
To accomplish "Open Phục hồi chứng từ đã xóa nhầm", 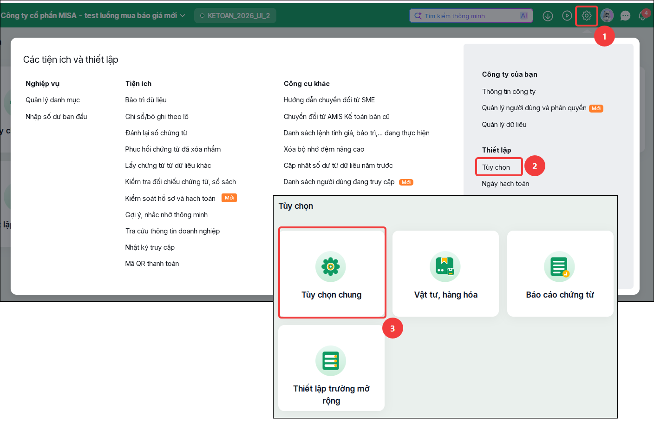I will (x=173, y=149).
